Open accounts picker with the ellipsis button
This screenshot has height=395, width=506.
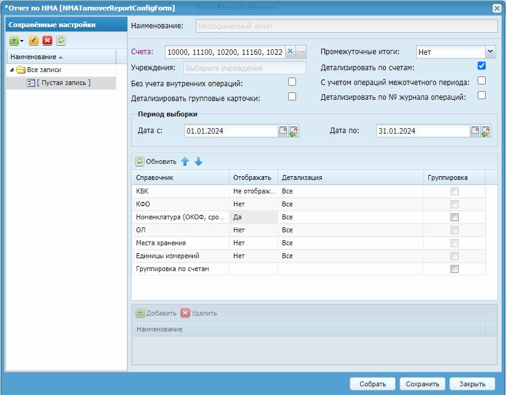pos(301,51)
